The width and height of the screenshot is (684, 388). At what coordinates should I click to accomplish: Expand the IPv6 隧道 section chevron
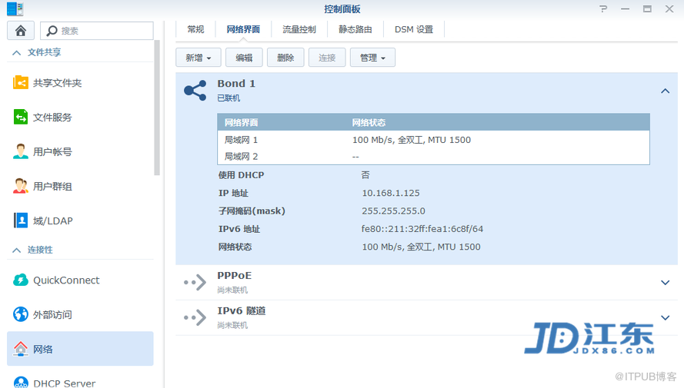tap(665, 318)
